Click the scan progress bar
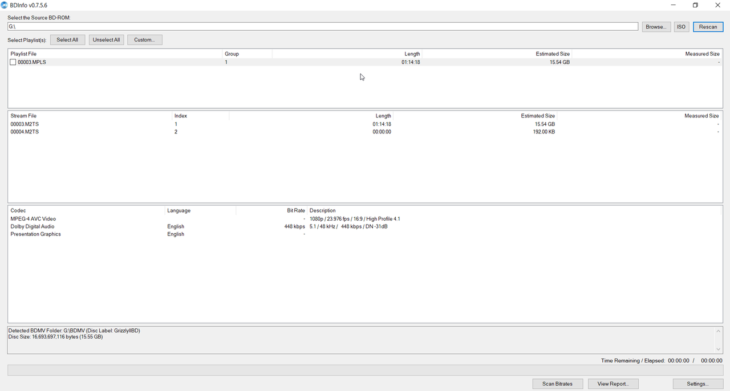 pos(365,370)
